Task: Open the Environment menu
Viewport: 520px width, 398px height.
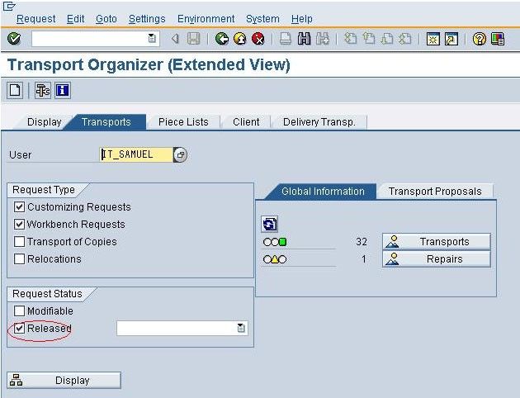Action: coord(206,19)
